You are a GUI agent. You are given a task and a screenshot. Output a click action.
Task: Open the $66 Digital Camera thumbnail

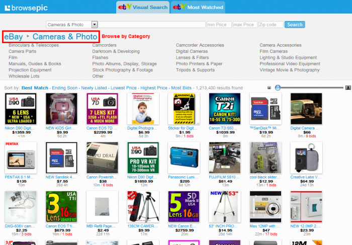[x=306, y=109]
